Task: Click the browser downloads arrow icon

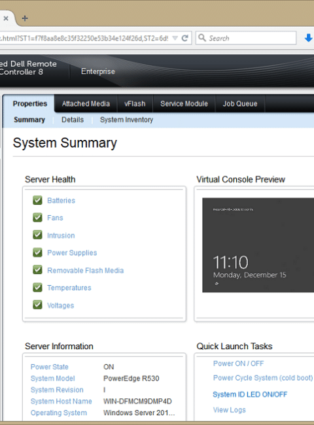Action: point(308,38)
